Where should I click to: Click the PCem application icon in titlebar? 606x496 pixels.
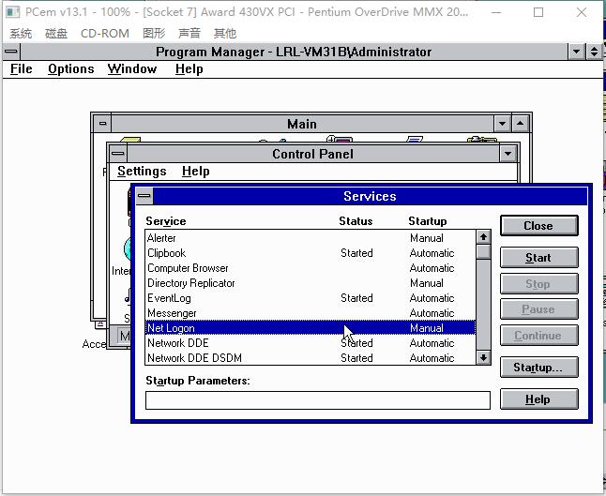click(13, 12)
